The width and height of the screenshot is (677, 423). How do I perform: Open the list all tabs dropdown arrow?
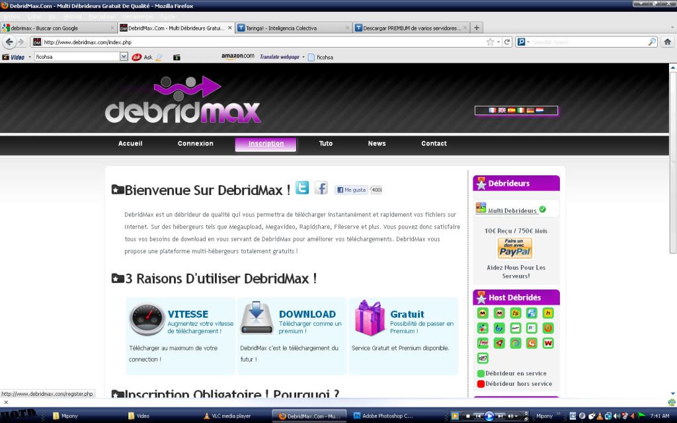pos(672,28)
